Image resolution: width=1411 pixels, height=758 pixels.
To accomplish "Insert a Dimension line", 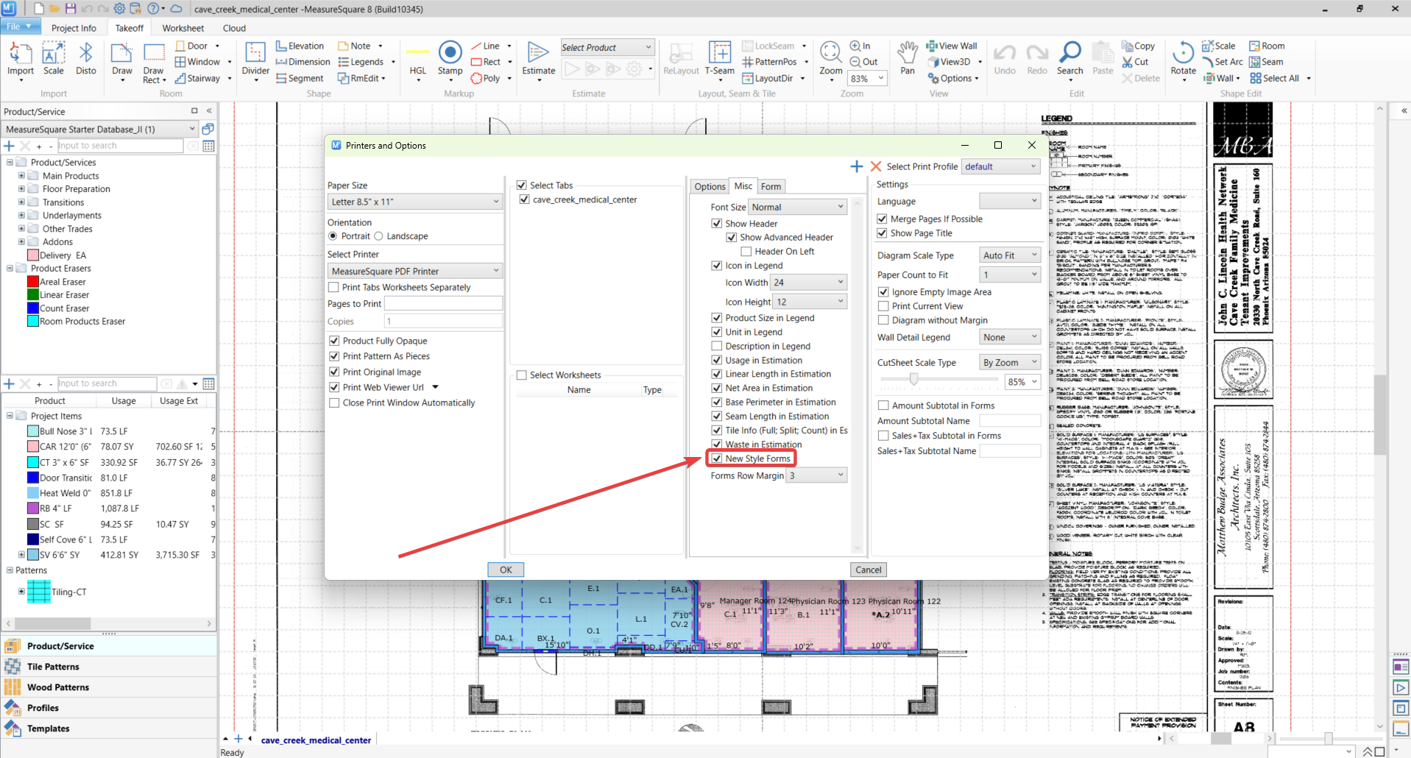I will (303, 62).
